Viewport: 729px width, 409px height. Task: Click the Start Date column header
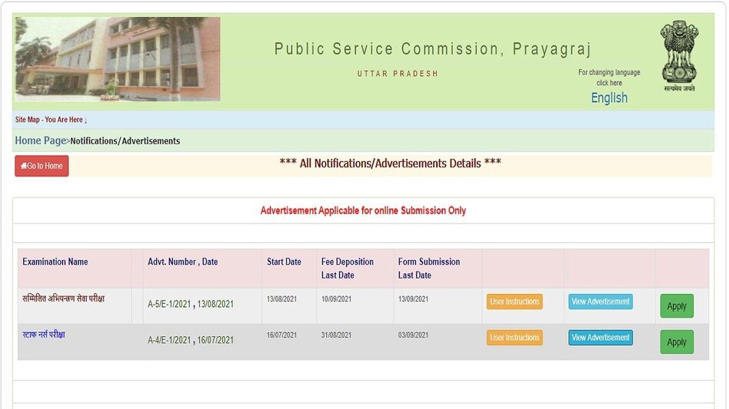point(284,262)
